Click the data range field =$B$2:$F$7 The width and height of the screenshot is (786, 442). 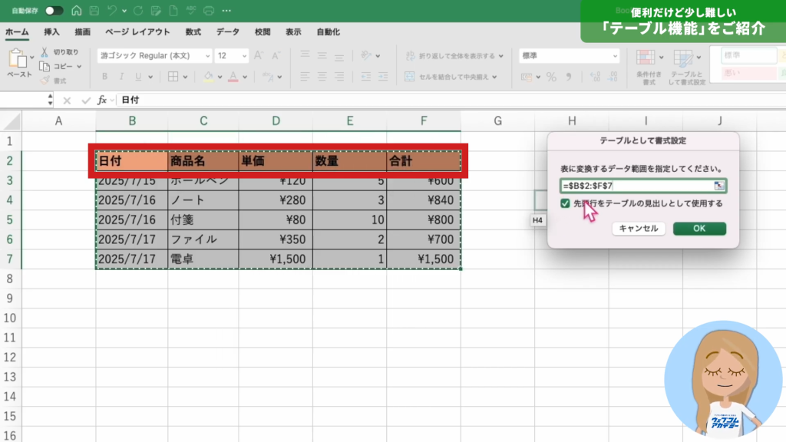pos(636,186)
